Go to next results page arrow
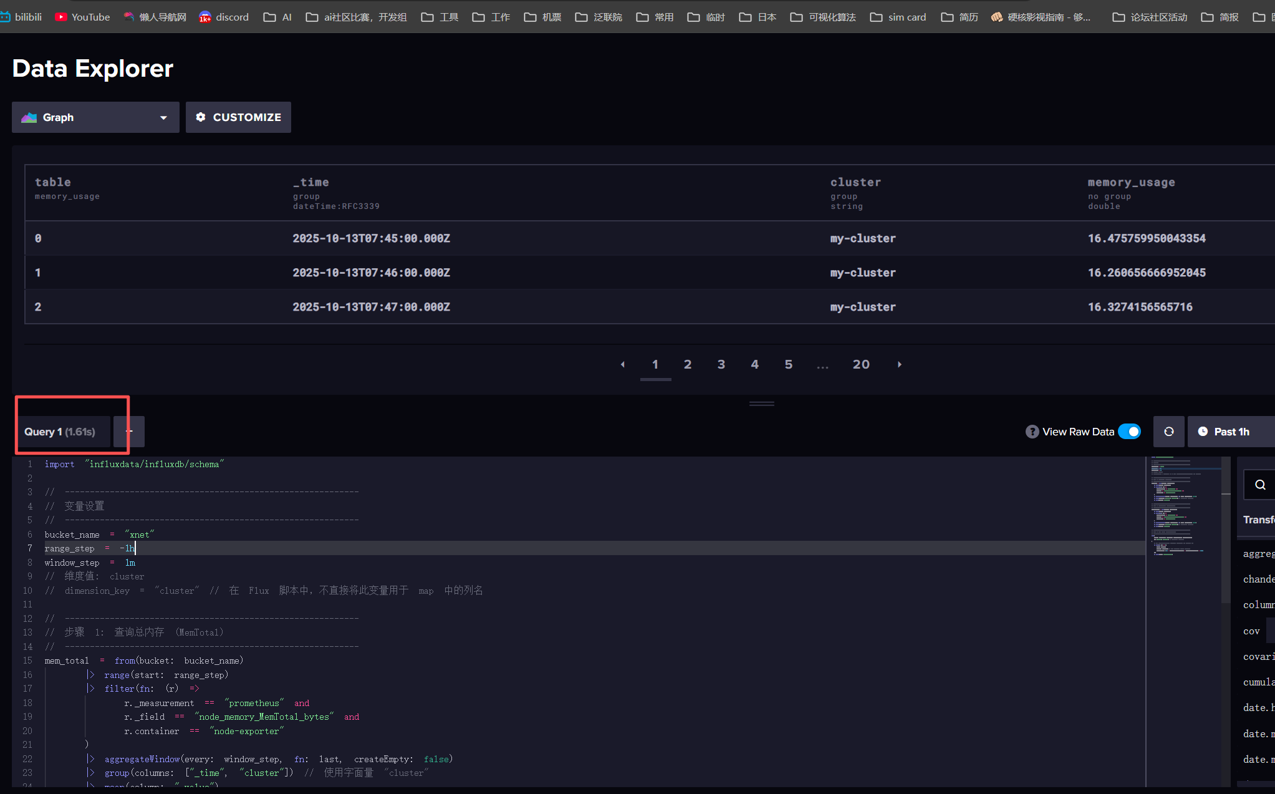Viewport: 1275px width, 794px height. [x=899, y=364]
